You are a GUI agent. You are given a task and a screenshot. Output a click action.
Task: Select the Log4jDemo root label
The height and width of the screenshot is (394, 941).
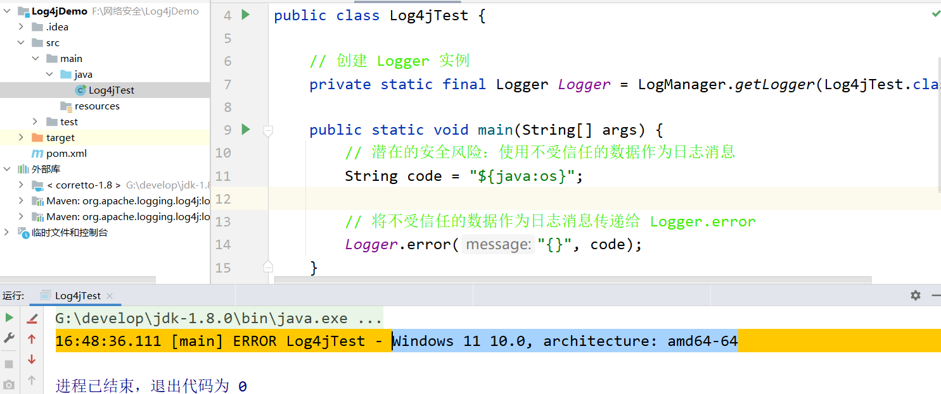pyautogui.click(x=60, y=11)
